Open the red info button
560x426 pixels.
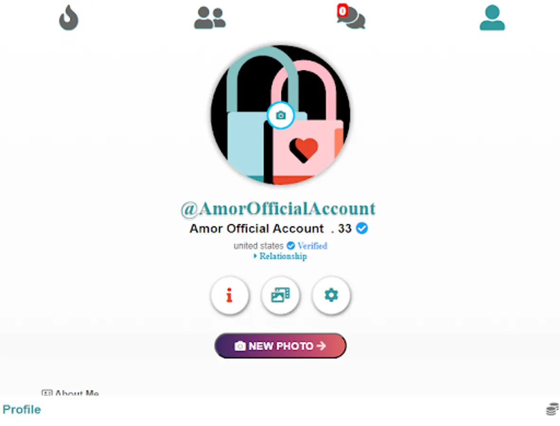click(x=230, y=295)
